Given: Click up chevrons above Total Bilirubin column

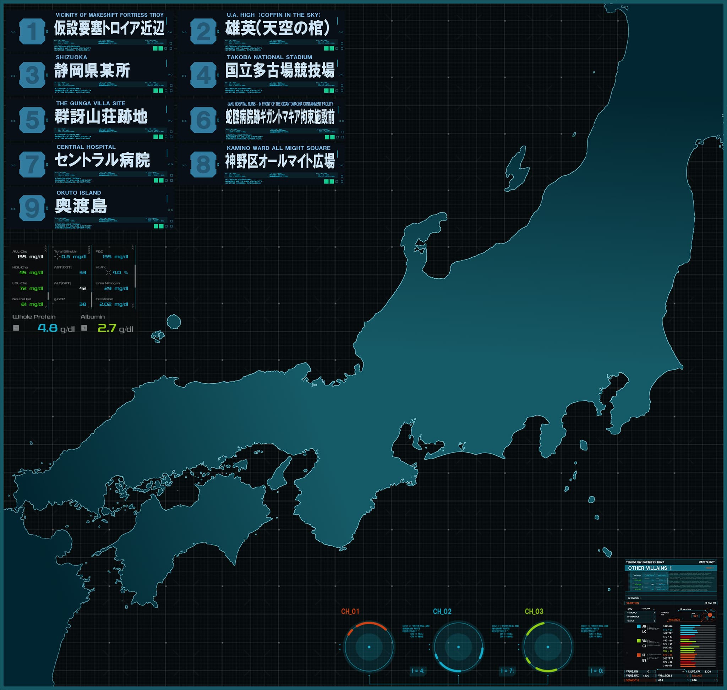Looking at the screenshot, I should point(89,250).
